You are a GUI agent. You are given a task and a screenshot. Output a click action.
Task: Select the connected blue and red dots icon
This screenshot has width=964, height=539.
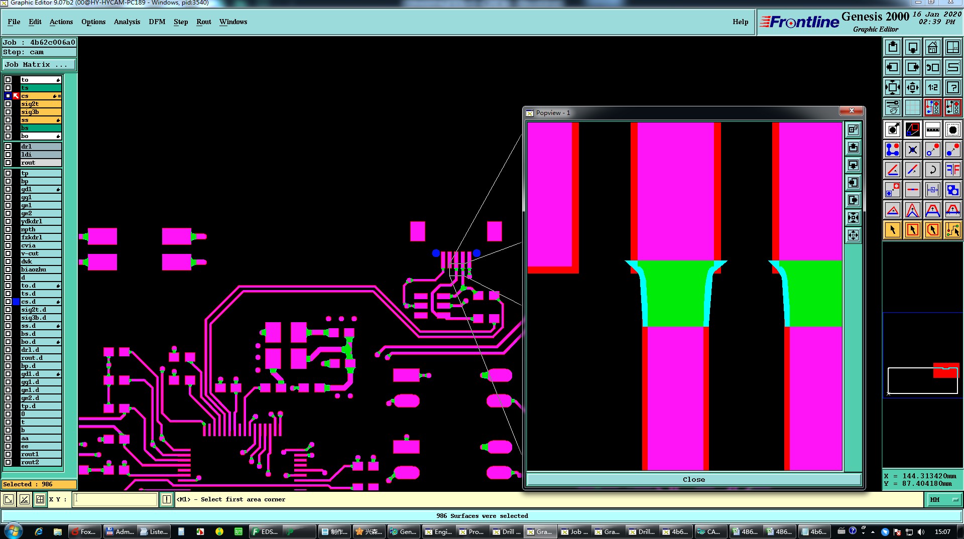coord(892,150)
